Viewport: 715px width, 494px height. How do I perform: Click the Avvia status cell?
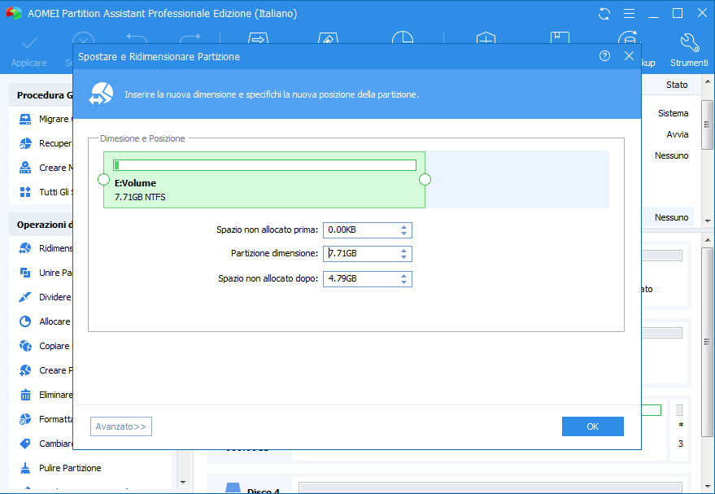coord(677,134)
